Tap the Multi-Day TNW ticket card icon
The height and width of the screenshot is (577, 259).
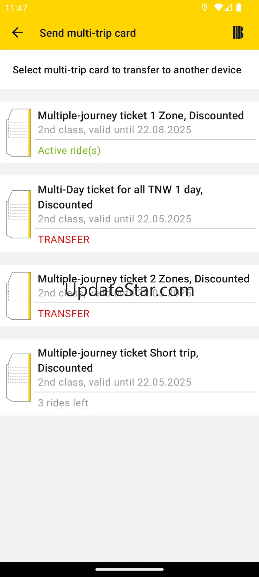(19, 214)
